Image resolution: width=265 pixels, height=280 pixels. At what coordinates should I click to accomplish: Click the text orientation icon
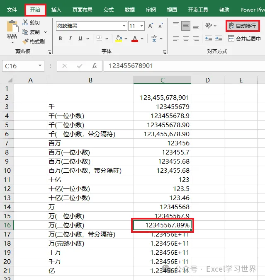(209, 26)
